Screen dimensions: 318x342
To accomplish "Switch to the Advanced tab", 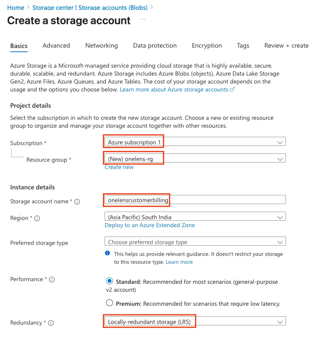I will point(56,46).
